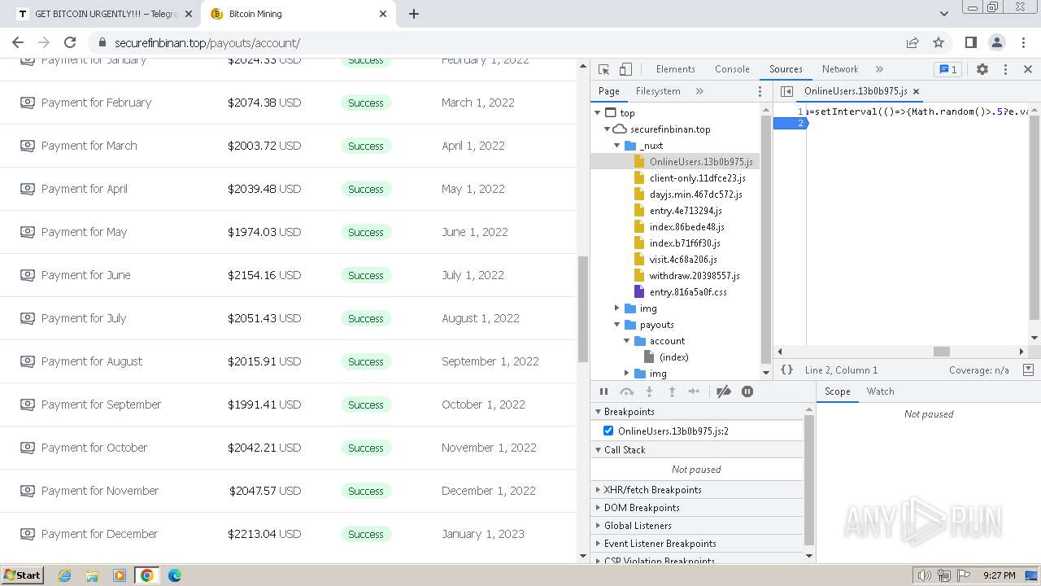This screenshot has width=1041, height=586.
Task: Open the (index) document file
Action: click(673, 357)
